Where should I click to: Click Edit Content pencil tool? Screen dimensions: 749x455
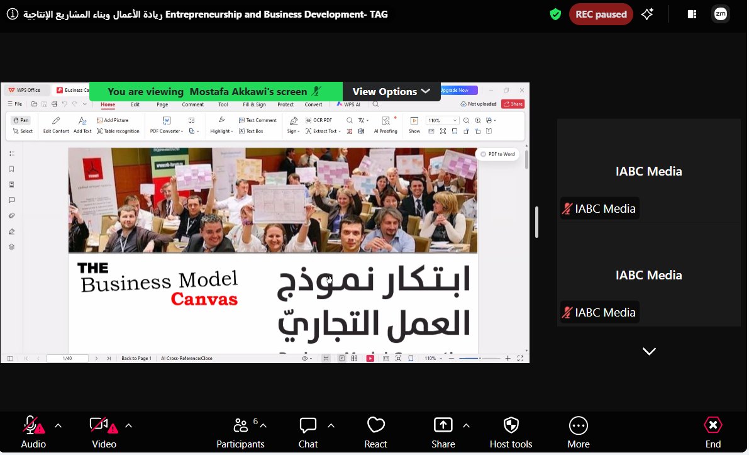56,126
